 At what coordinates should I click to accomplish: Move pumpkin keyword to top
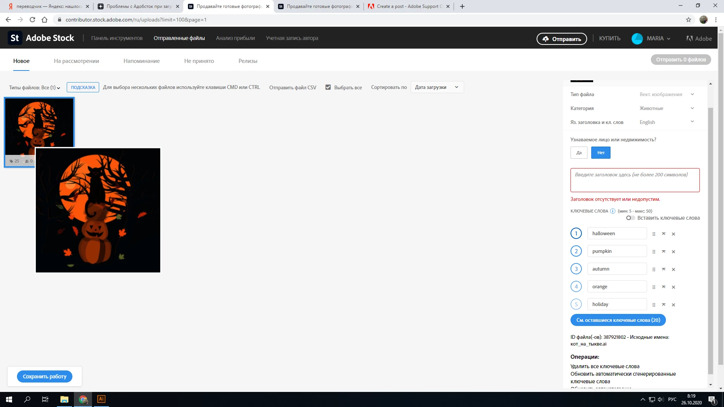(x=664, y=251)
